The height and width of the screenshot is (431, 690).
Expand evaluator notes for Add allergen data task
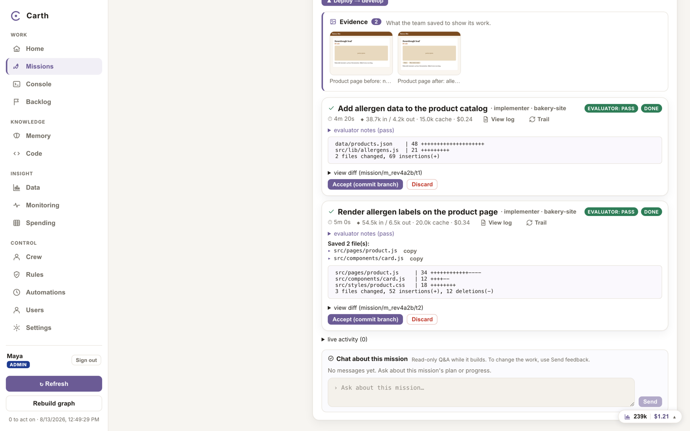pos(361,130)
